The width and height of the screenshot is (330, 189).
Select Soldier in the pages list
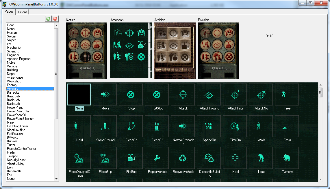point(30,36)
